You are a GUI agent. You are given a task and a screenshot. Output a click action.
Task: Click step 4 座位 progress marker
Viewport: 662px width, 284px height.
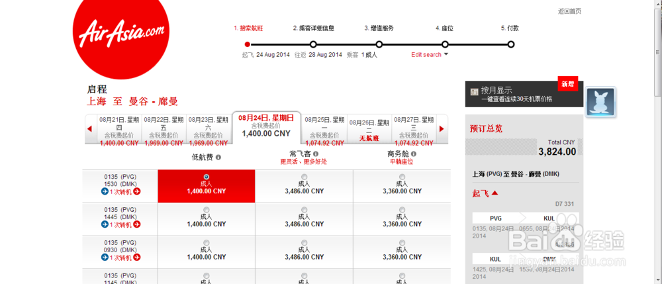pos(445,44)
